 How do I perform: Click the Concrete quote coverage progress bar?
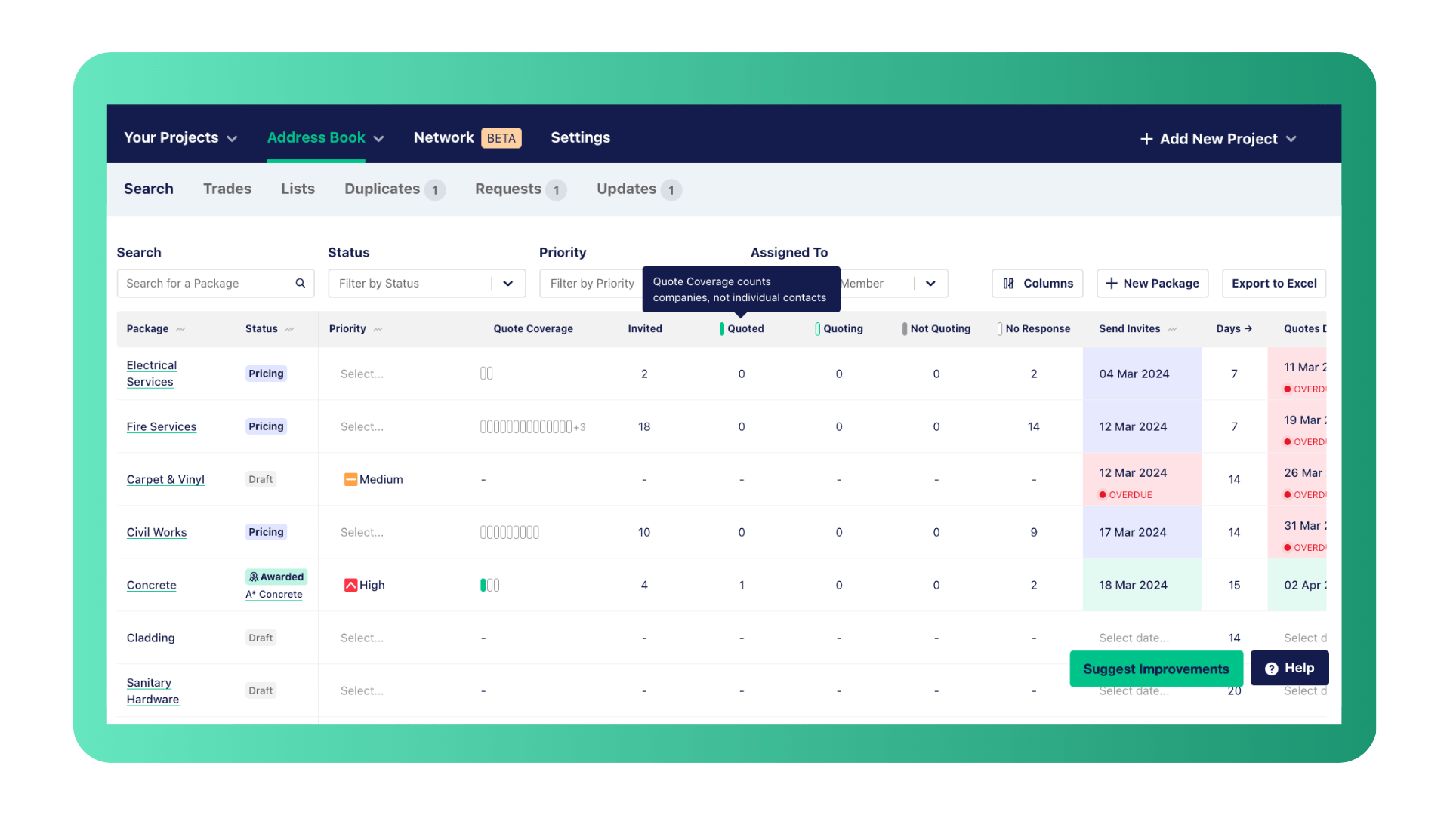click(x=489, y=585)
